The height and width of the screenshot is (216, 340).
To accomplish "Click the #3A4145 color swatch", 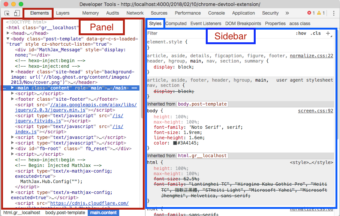I will [175, 143].
